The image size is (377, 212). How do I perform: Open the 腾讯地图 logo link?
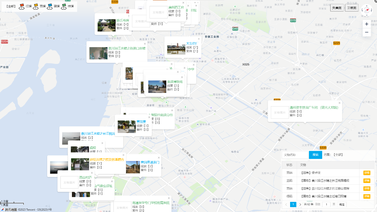pyautogui.click(x=9, y=210)
